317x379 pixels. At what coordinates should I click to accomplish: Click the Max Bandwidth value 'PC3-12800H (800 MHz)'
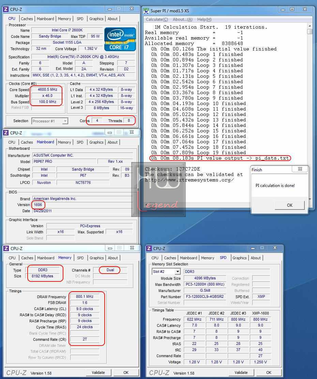tap(205, 285)
